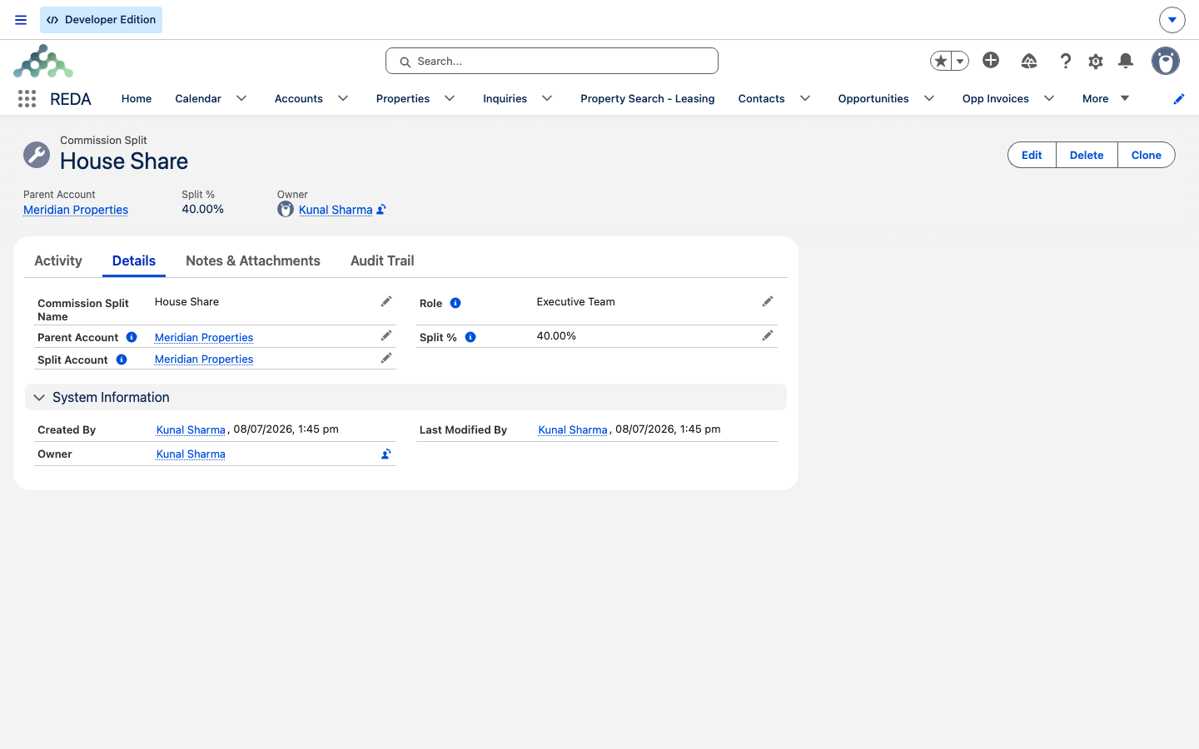
Task: Open the hamburger menu at top-left
Action: (x=21, y=20)
